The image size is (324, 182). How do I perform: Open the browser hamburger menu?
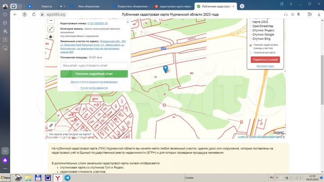click(x=291, y=4)
